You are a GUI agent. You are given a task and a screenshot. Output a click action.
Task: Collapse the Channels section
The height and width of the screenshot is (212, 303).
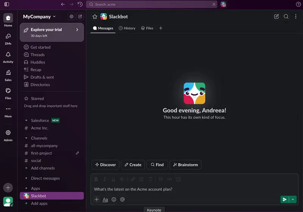tap(26, 138)
